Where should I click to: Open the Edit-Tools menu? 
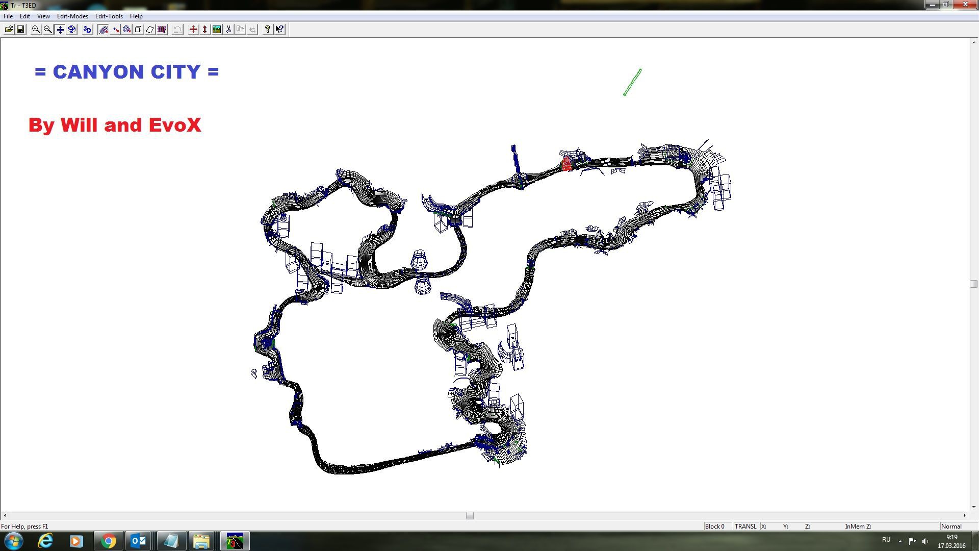coord(109,16)
